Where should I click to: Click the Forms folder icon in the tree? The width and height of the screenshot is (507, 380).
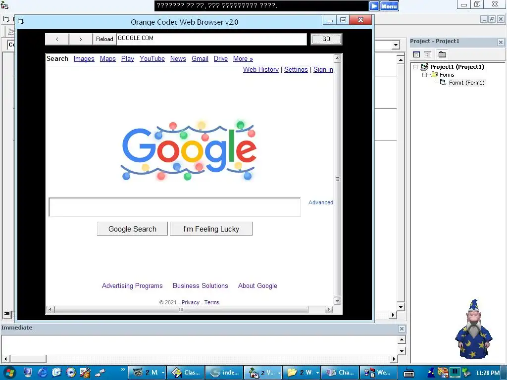434,75
